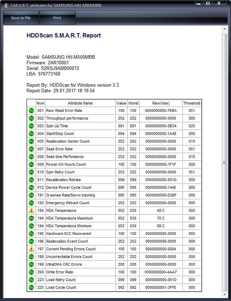Click raw value 0000000000-7EBA
Viewport: 231px width, 301px height.
(x=161, y=110)
